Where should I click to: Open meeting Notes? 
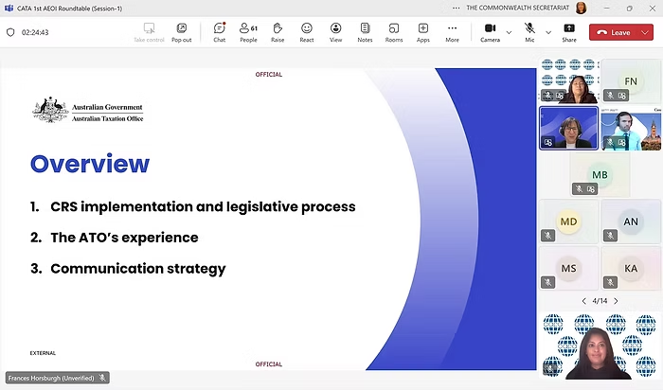[x=365, y=32]
